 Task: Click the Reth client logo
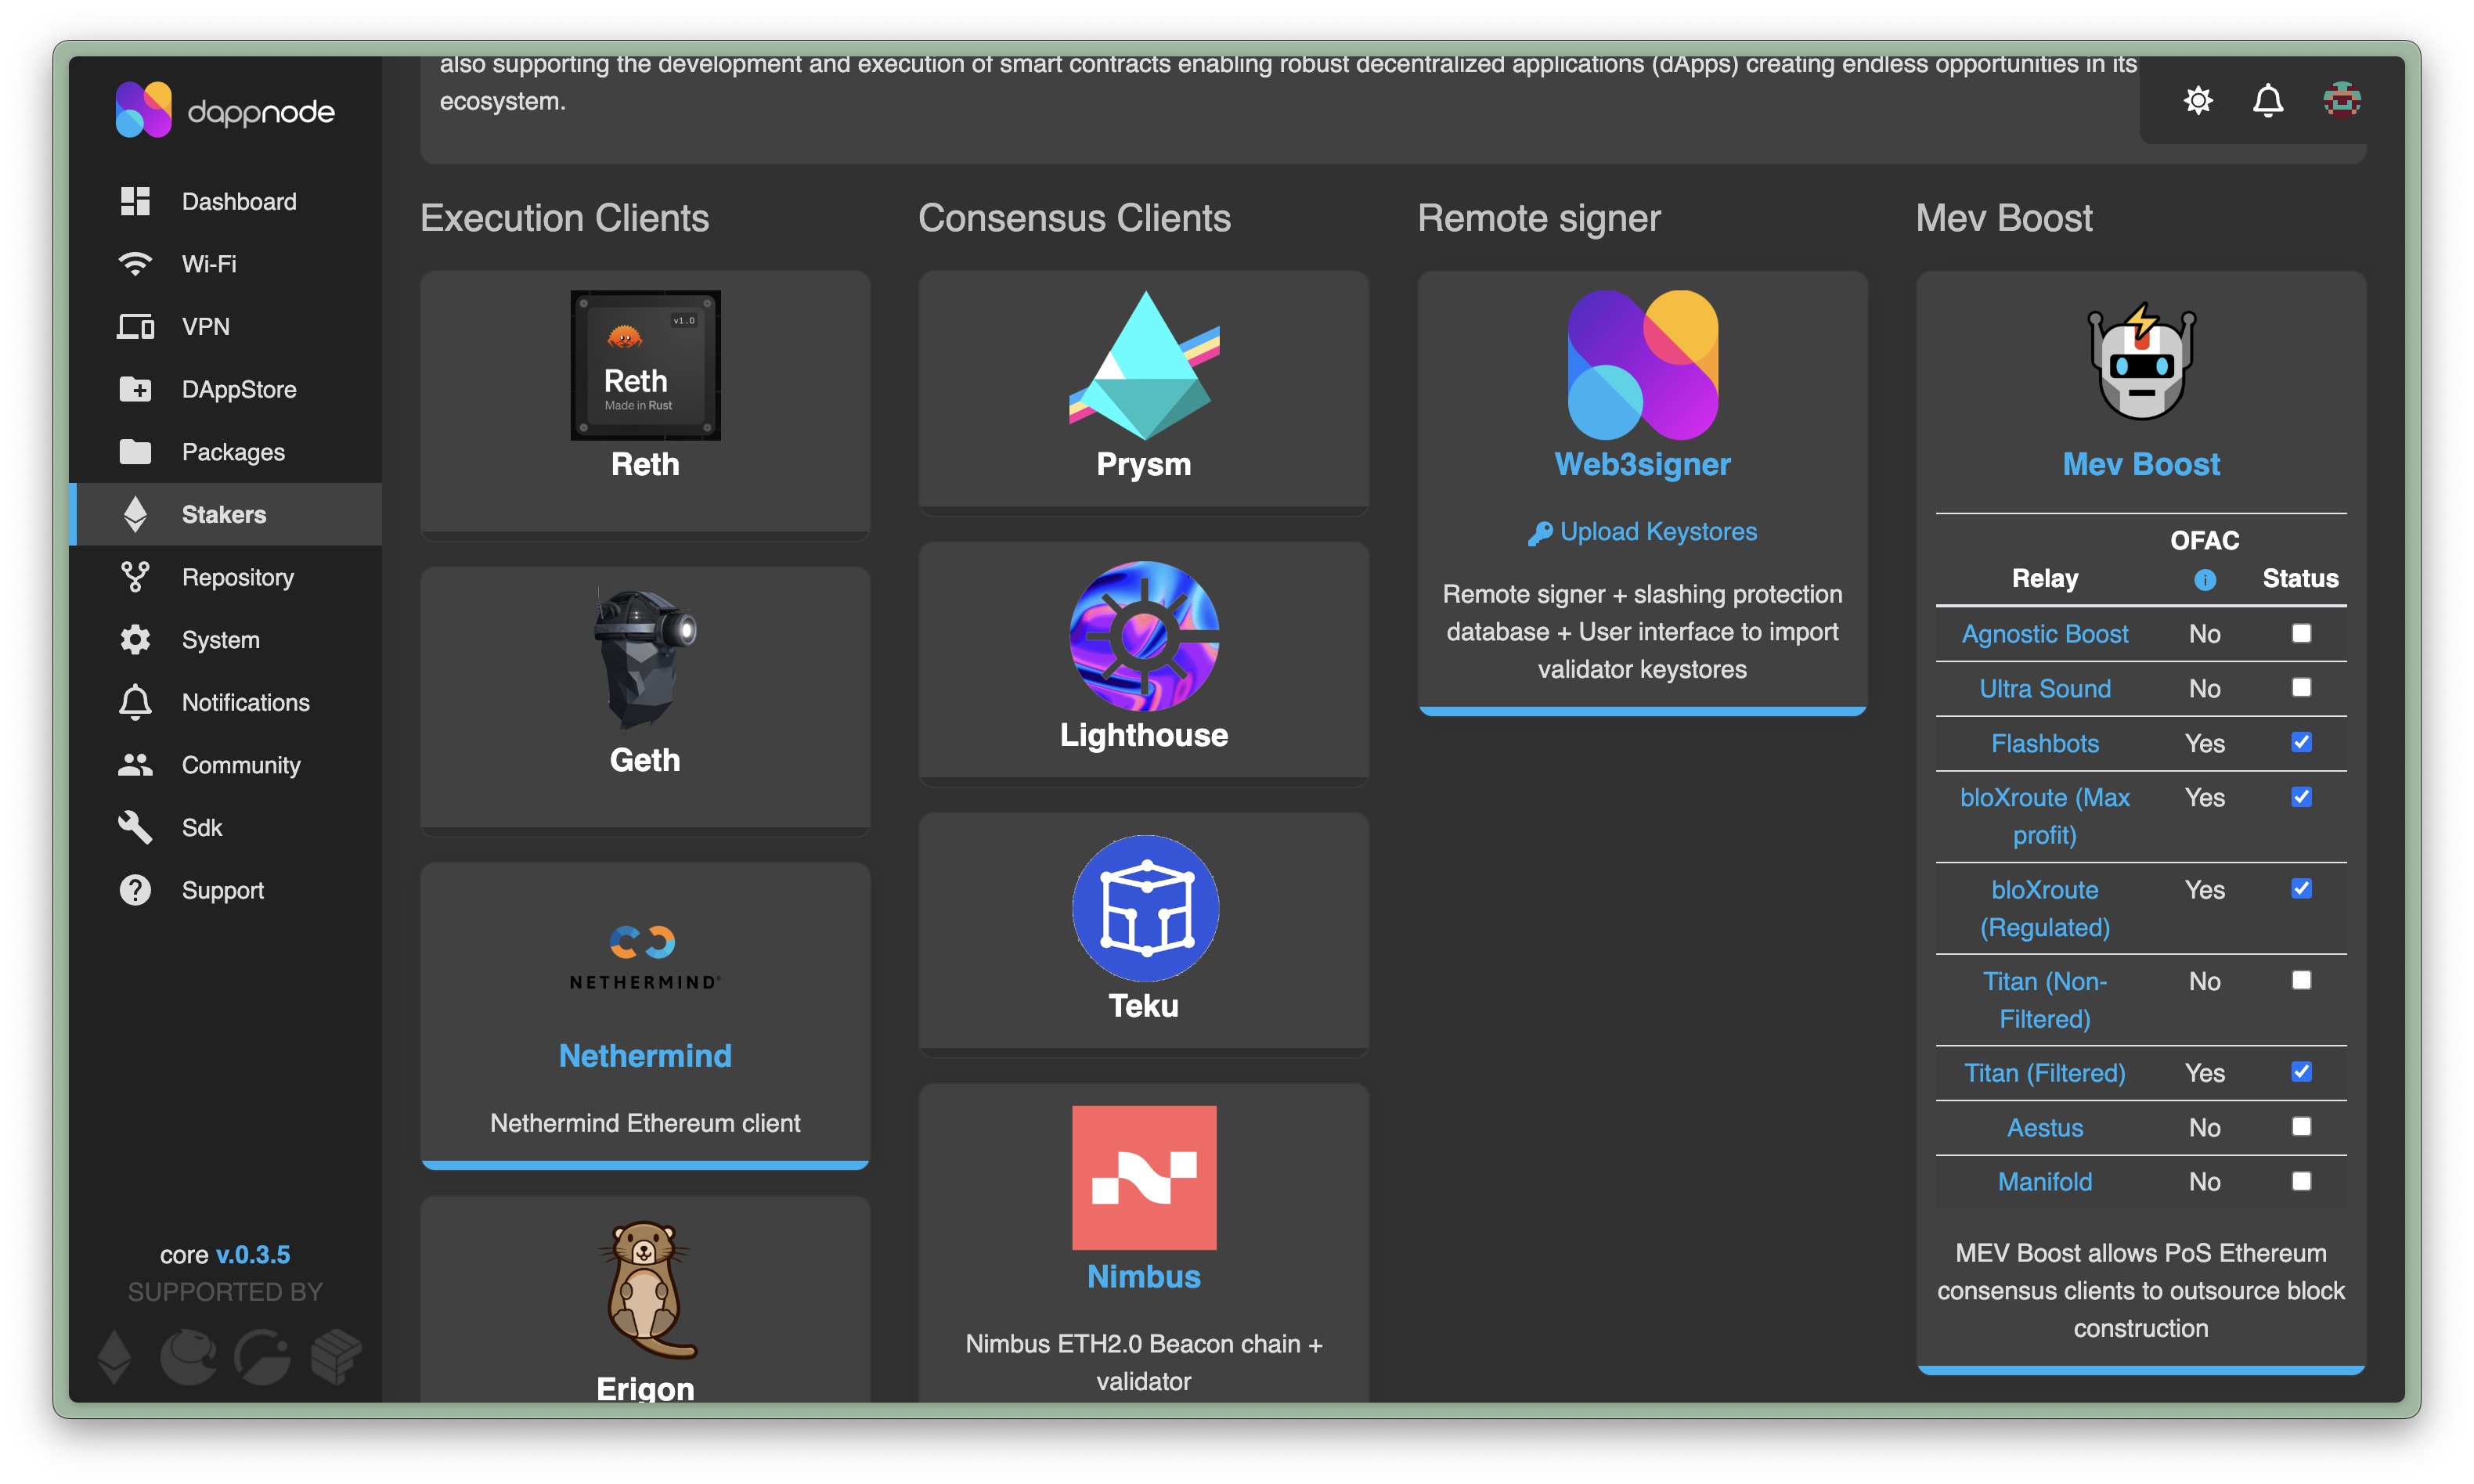click(645, 365)
